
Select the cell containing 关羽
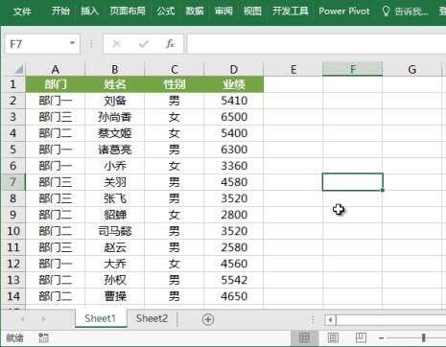(115, 182)
